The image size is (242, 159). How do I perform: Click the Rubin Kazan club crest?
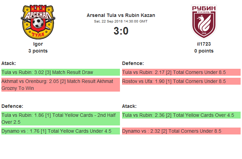click(x=204, y=22)
